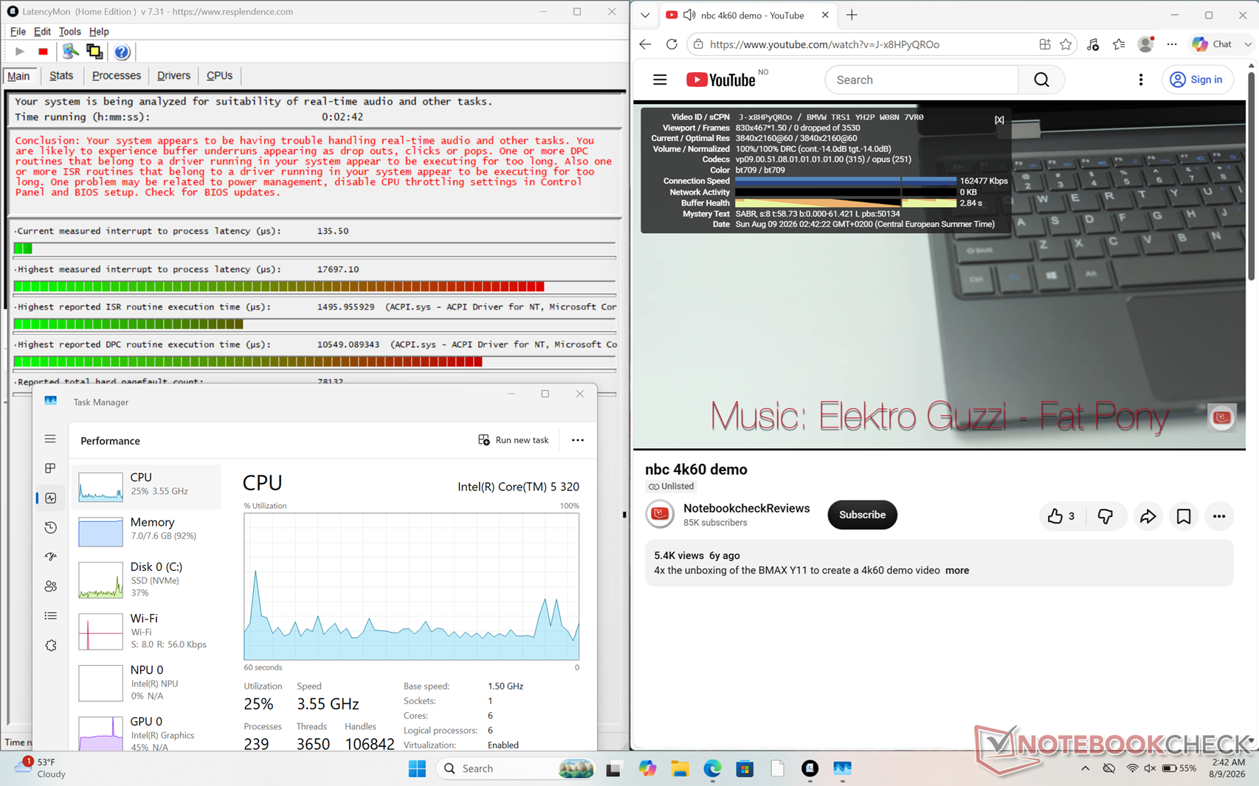Open the Edge profile avatar
The image size is (1259, 786).
click(1145, 44)
